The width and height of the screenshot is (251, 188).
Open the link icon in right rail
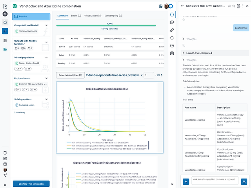(x=172, y=30)
